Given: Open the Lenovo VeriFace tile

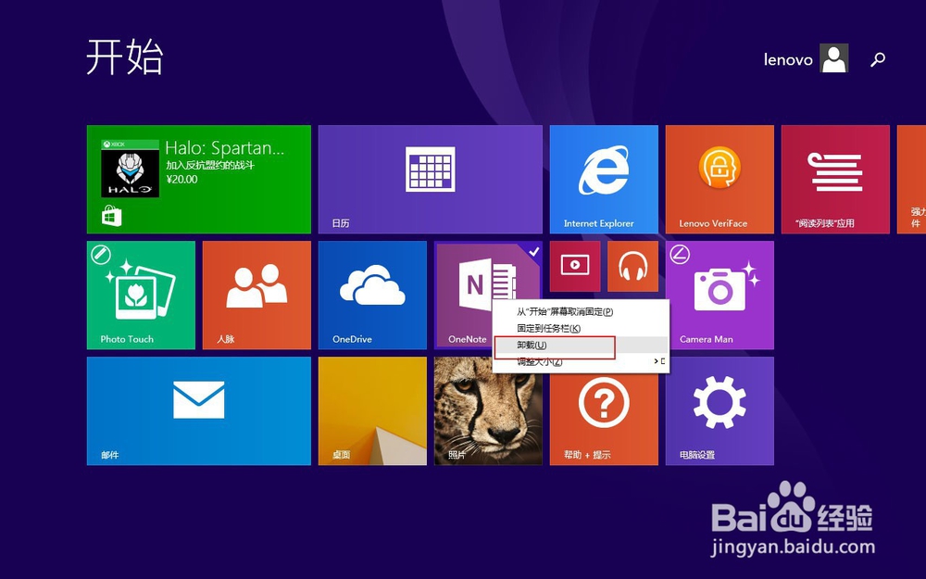Looking at the screenshot, I should [x=720, y=179].
